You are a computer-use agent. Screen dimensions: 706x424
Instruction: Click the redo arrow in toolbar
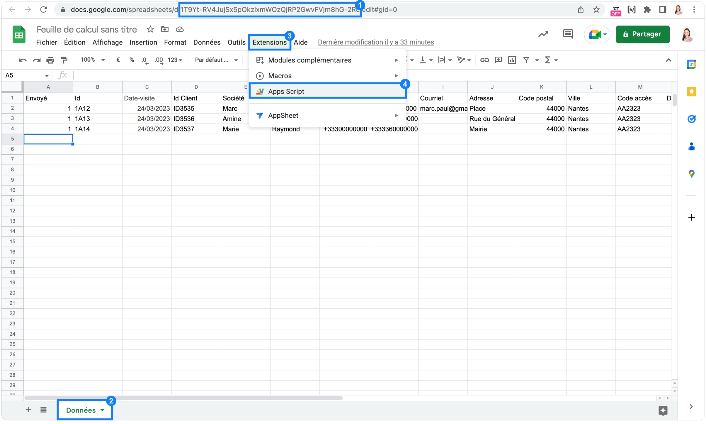36,60
